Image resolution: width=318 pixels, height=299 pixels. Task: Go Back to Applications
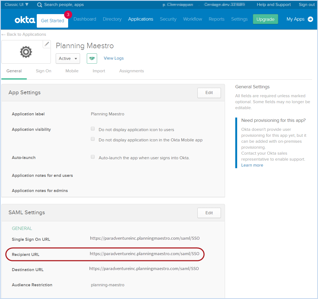click(x=24, y=34)
